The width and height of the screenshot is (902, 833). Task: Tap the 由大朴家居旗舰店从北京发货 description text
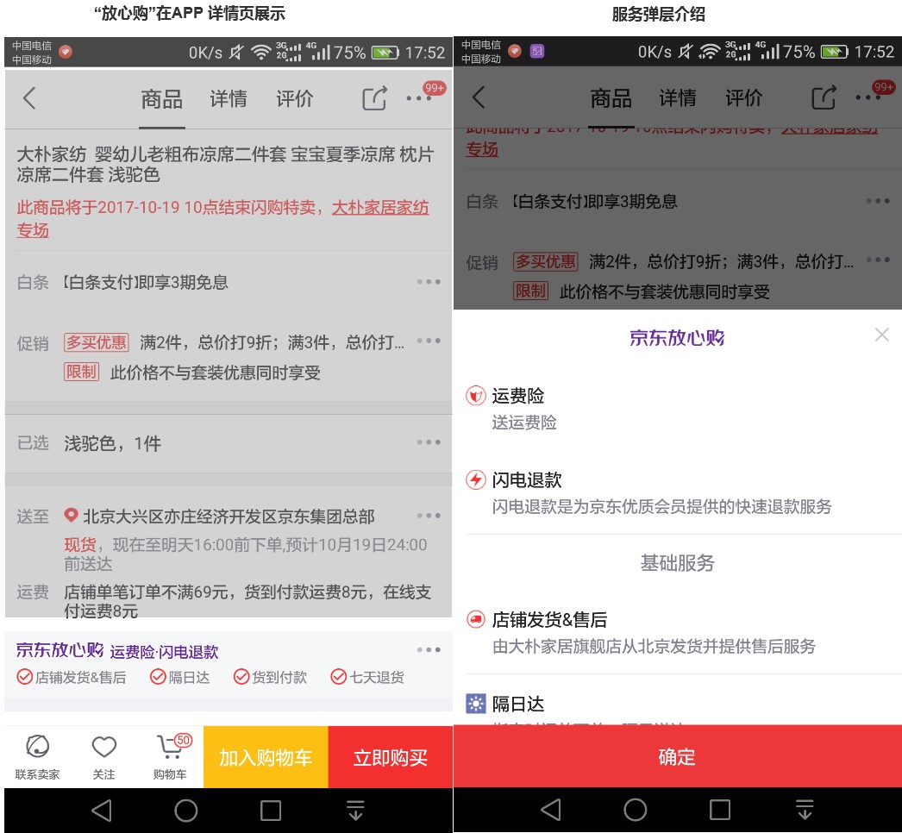(654, 646)
